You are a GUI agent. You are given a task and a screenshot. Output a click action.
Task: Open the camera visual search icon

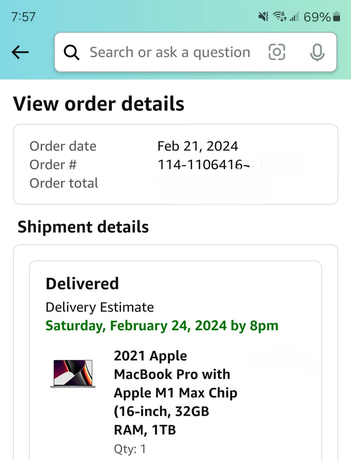click(x=277, y=52)
